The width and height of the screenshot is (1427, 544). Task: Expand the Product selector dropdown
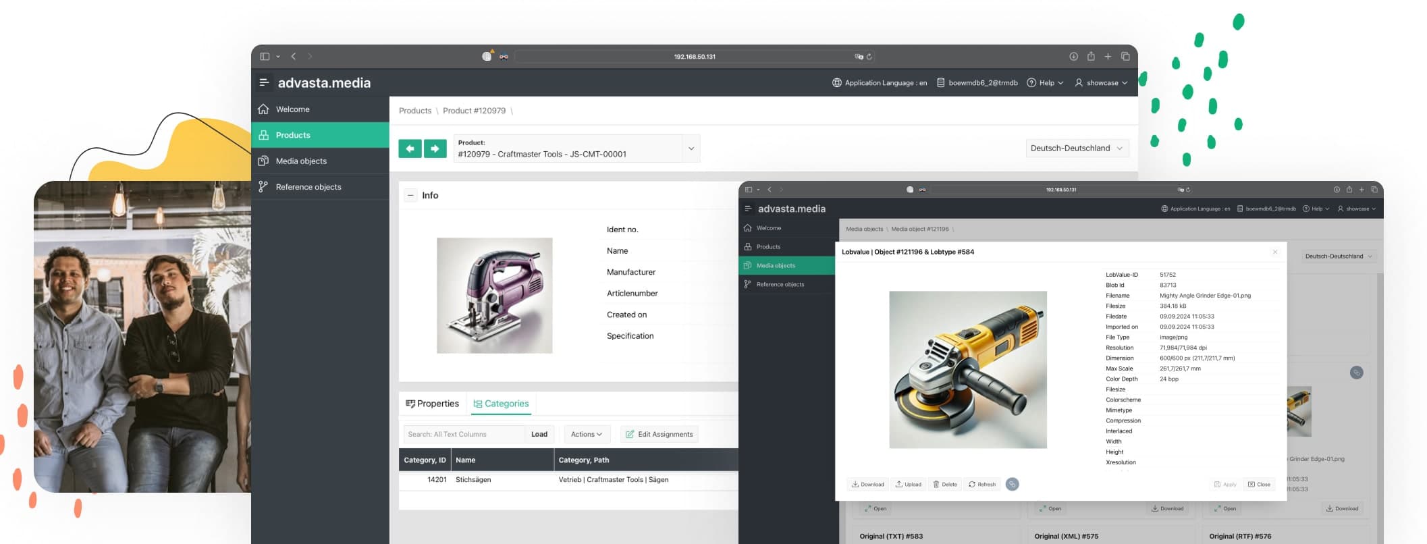(x=691, y=148)
